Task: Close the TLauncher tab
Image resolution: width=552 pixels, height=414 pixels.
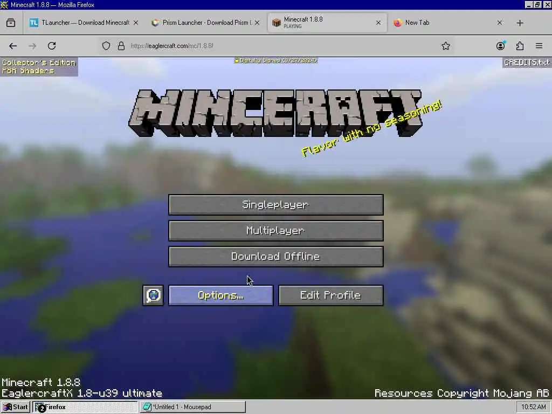Action: point(136,23)
